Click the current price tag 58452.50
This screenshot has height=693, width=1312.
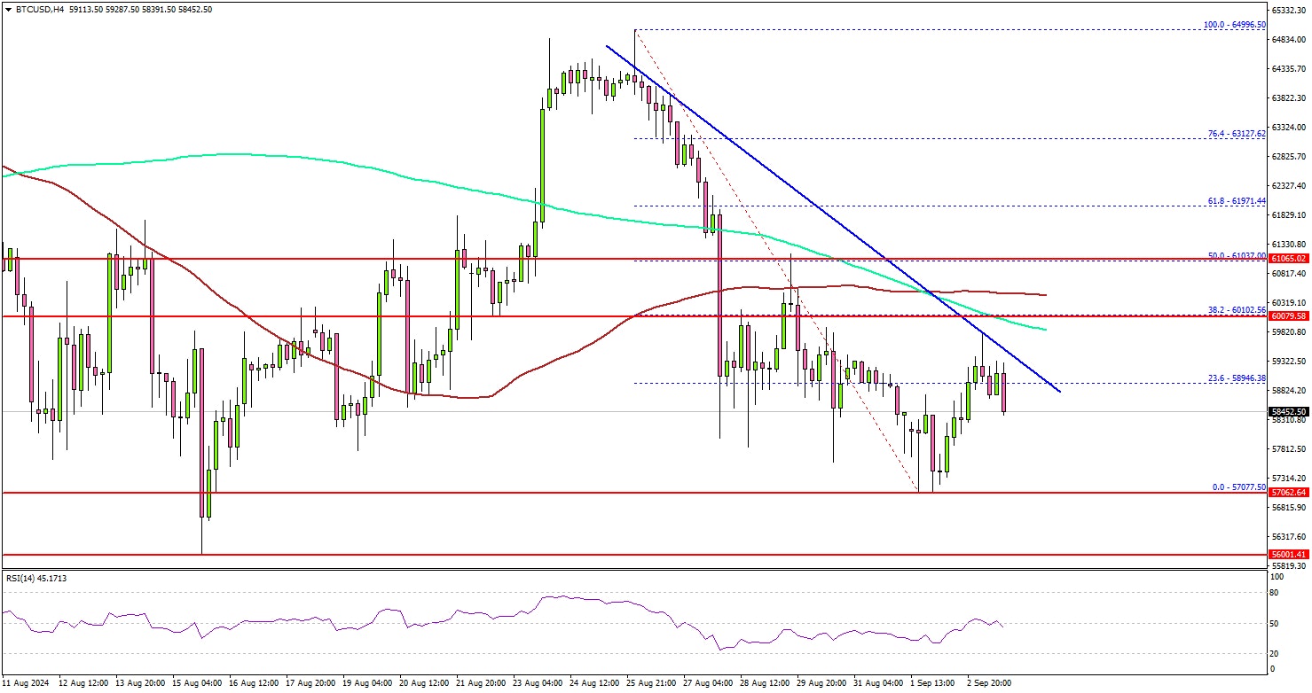click(x=1288, y=412)
